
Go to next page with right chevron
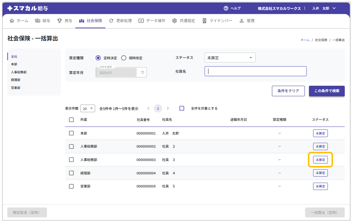168,108
